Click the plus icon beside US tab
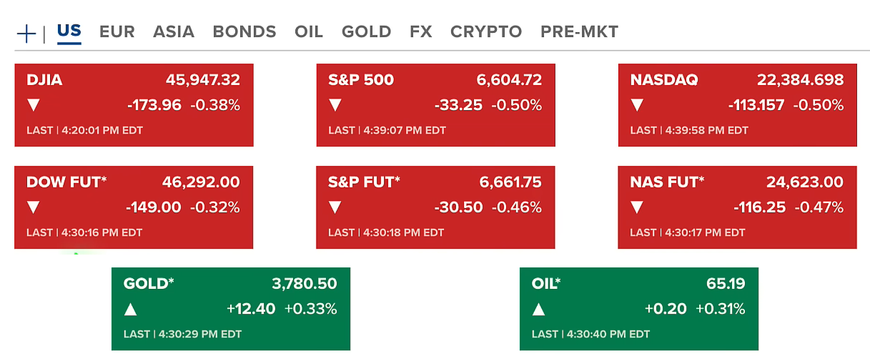 (26, 33)
